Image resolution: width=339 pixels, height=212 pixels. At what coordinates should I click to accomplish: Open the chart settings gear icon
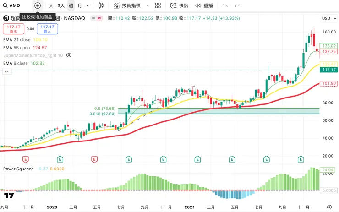tap(329, 207)
